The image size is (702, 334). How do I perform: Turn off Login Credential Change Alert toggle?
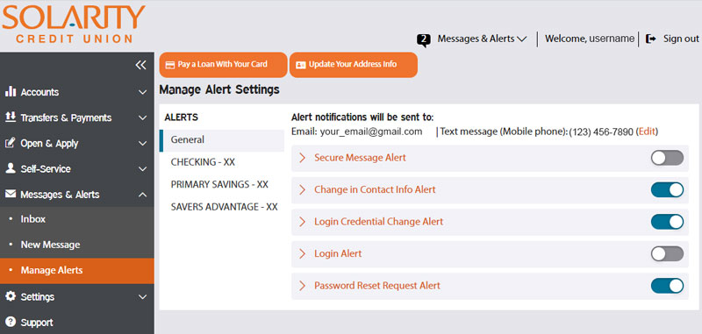667,222
